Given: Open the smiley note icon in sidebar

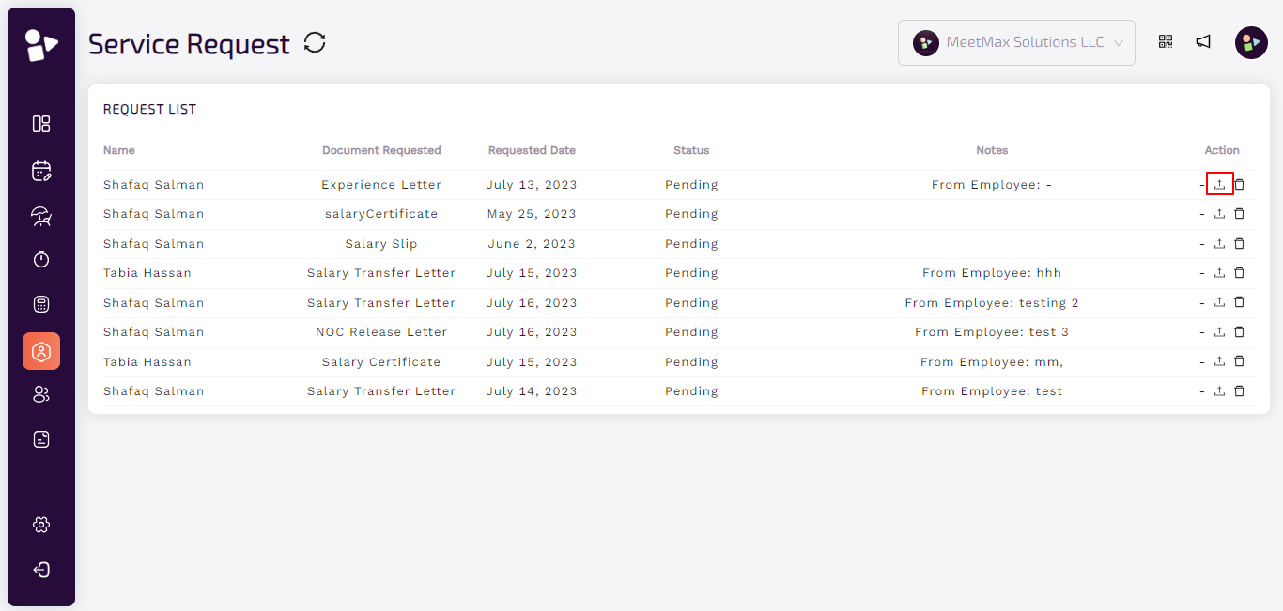Looking at the screenshot, I should 41,439.
